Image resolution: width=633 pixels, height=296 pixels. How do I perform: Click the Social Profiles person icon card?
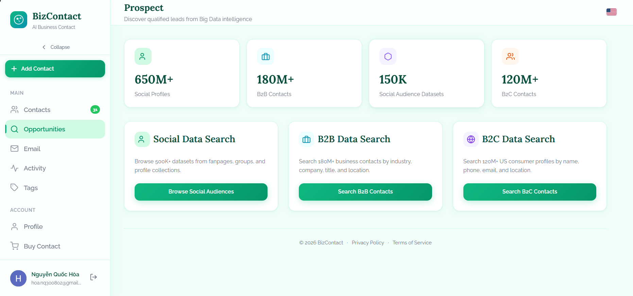143,56
